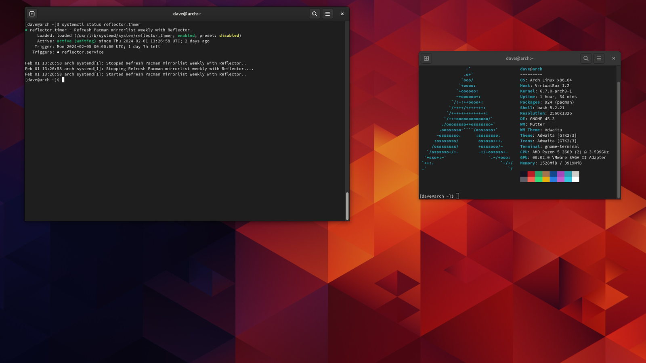Click the green 'active (waiting)' status text

pos(76,41)
